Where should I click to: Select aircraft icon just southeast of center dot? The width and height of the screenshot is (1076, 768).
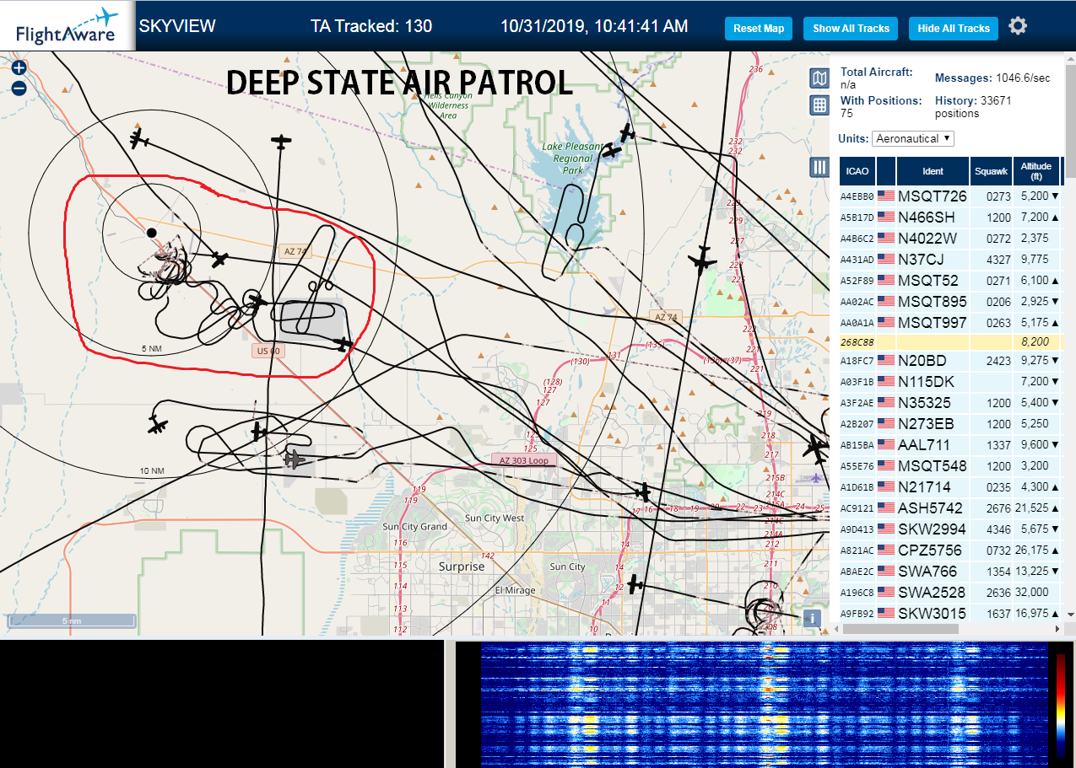pyautogui.click(x=219, y=260)
